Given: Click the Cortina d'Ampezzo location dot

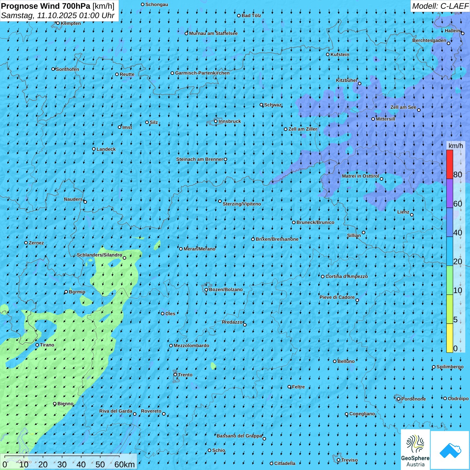Looking at the screenshot, I should click(x=323, y=277).
